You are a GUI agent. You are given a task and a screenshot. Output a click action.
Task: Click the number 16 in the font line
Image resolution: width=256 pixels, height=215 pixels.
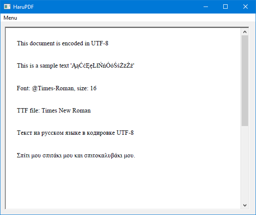93,88
